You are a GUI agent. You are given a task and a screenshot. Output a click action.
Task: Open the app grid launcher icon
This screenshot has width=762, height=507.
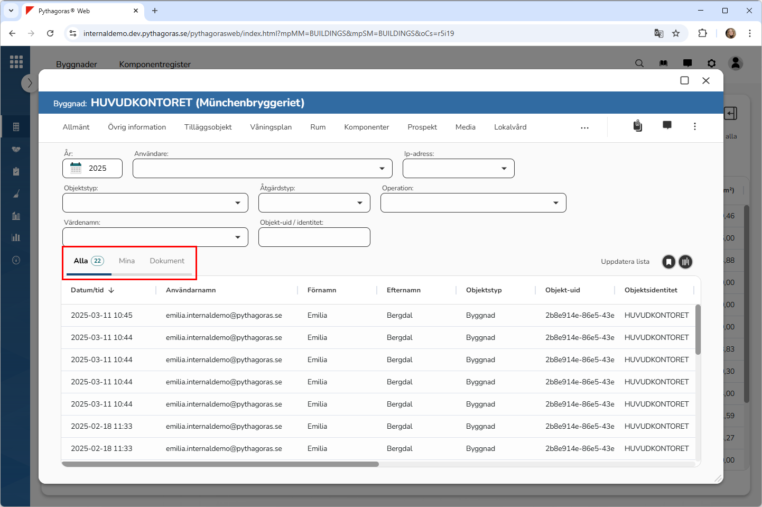16,62
